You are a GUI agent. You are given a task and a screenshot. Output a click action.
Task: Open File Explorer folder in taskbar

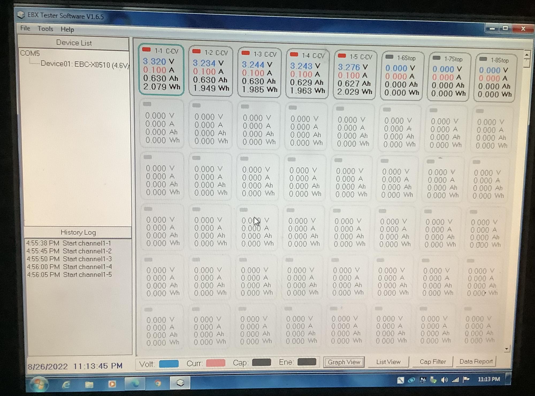point(89,384)
